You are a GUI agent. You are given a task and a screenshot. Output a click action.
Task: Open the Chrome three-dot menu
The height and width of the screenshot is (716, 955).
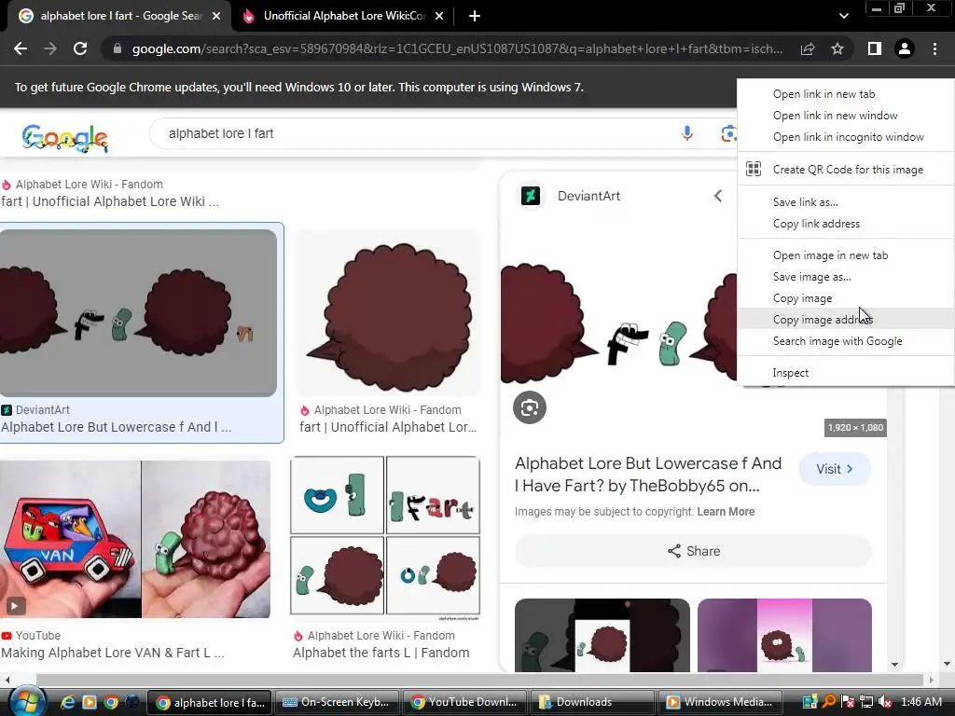point(934,48)
